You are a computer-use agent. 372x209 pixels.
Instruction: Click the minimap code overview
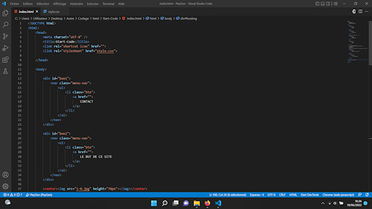(x=357, y=41)
